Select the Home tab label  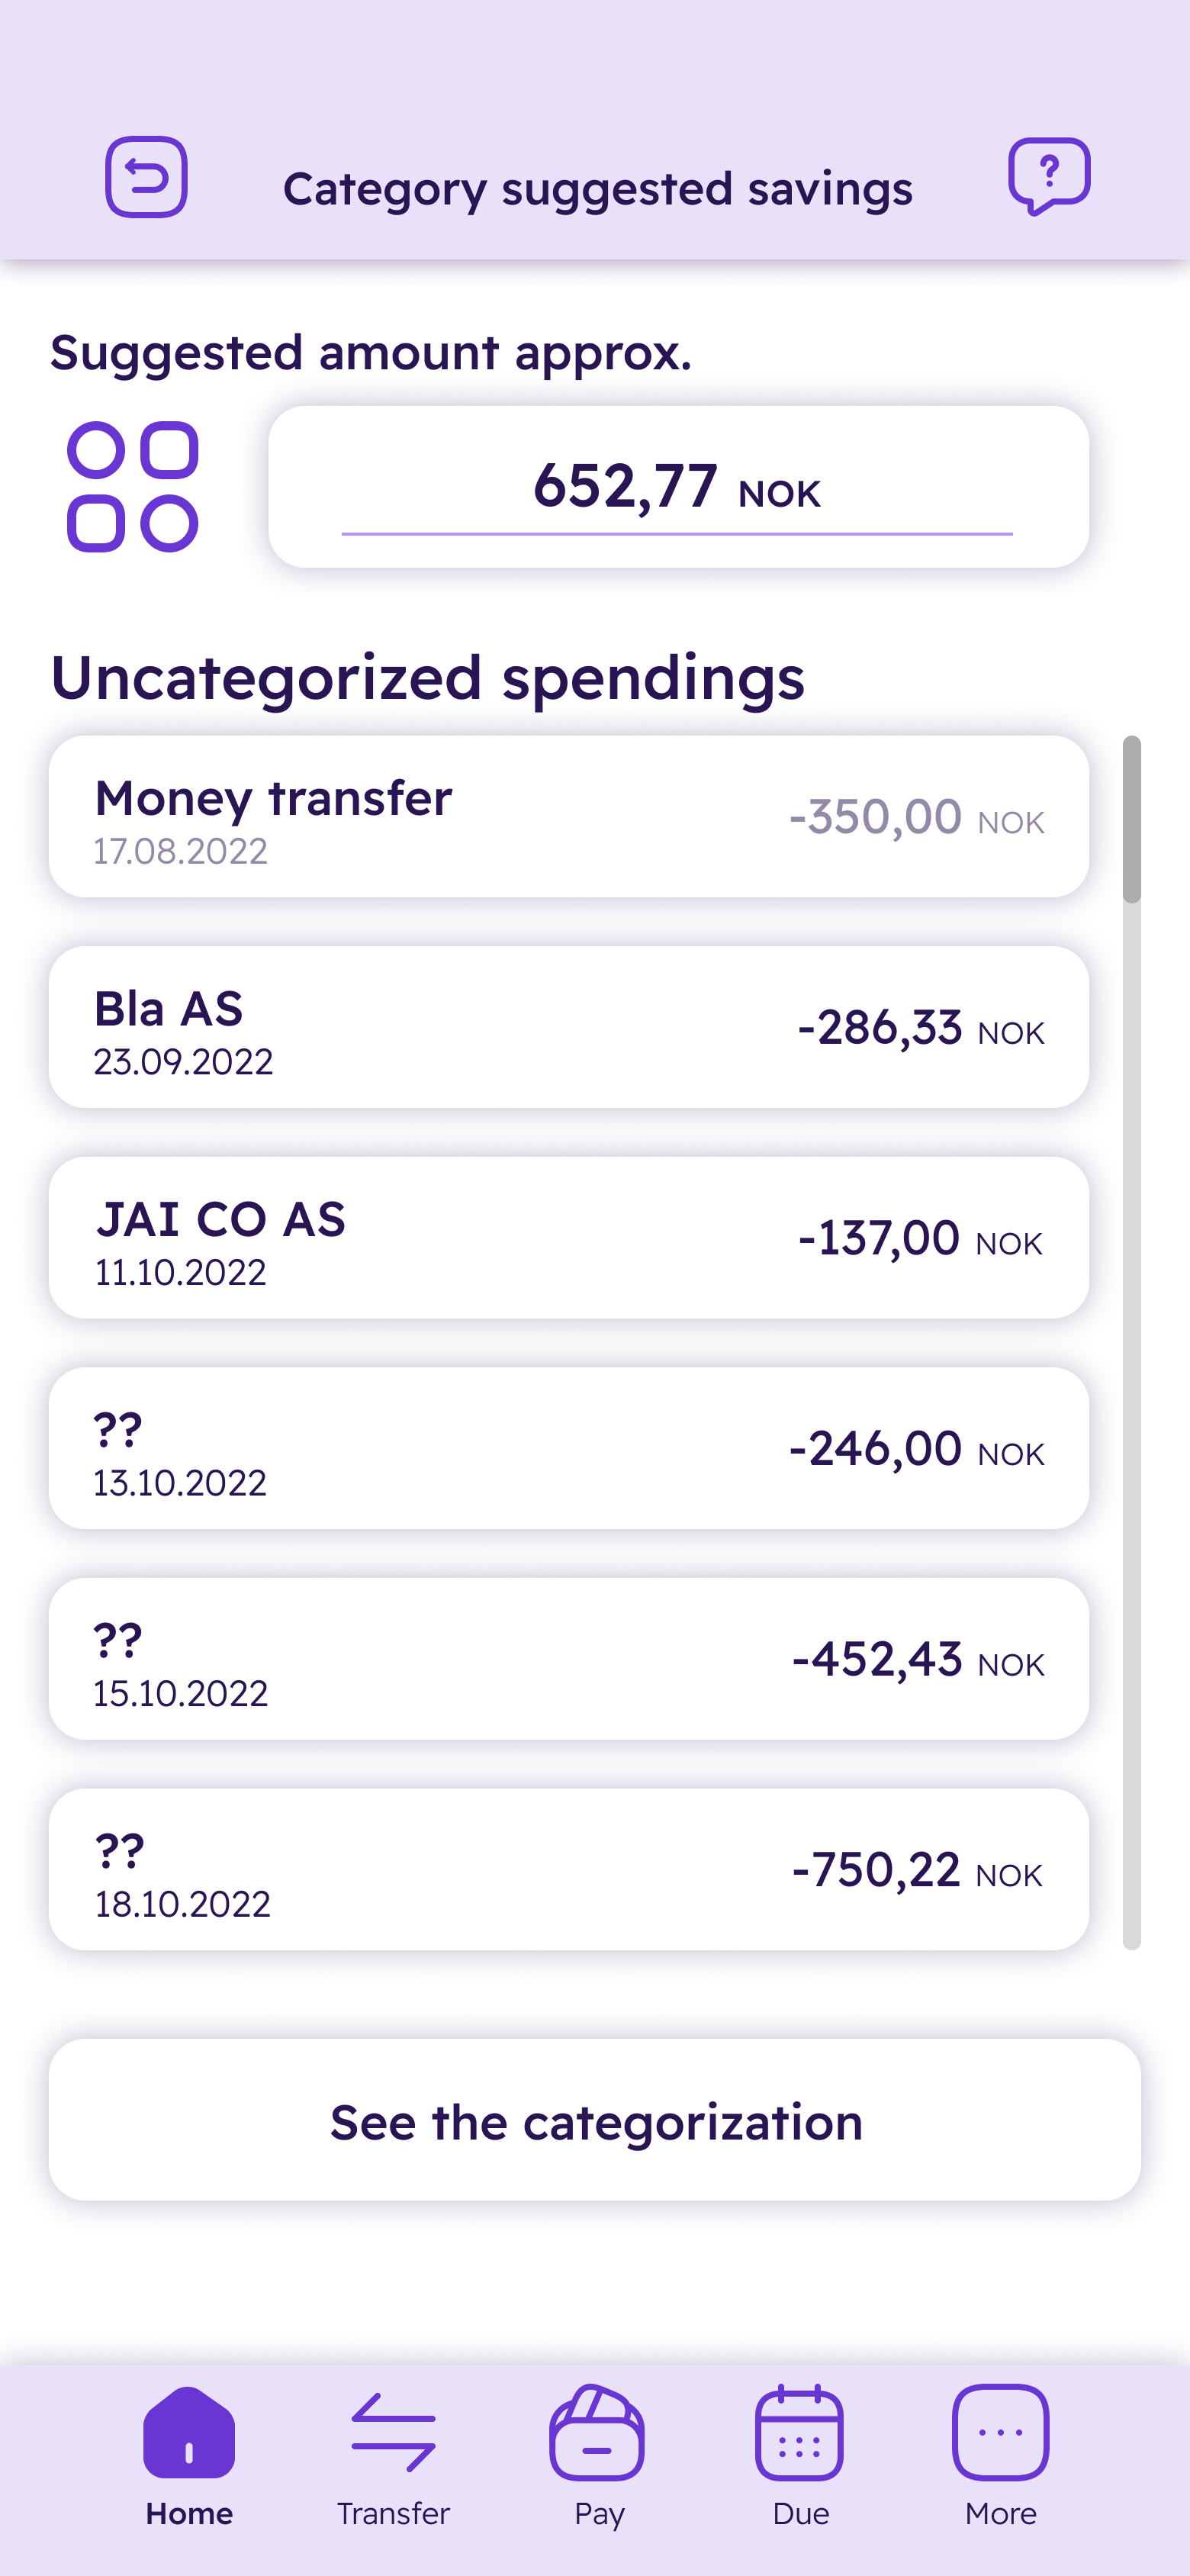(189, 2513)
